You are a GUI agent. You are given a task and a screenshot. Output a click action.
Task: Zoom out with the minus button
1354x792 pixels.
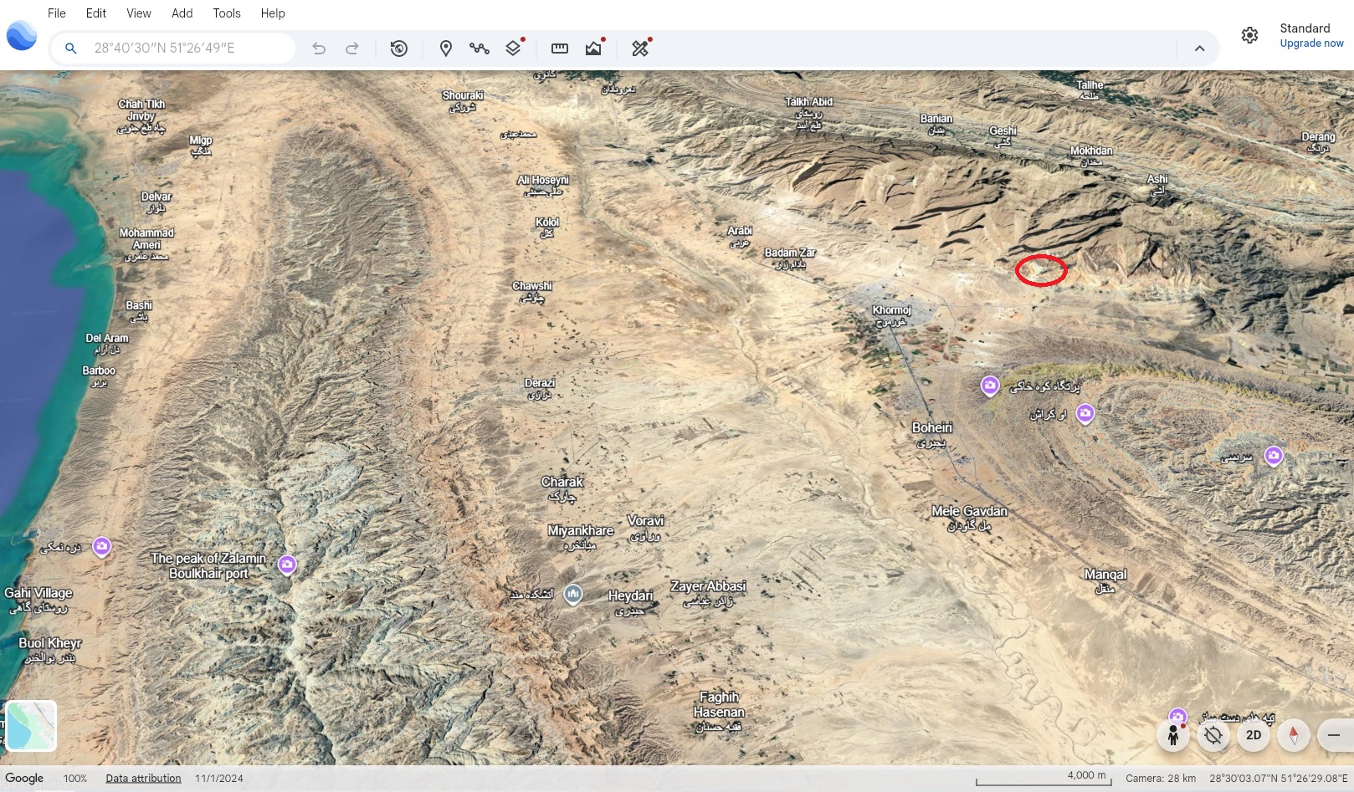pos(1334,735)
